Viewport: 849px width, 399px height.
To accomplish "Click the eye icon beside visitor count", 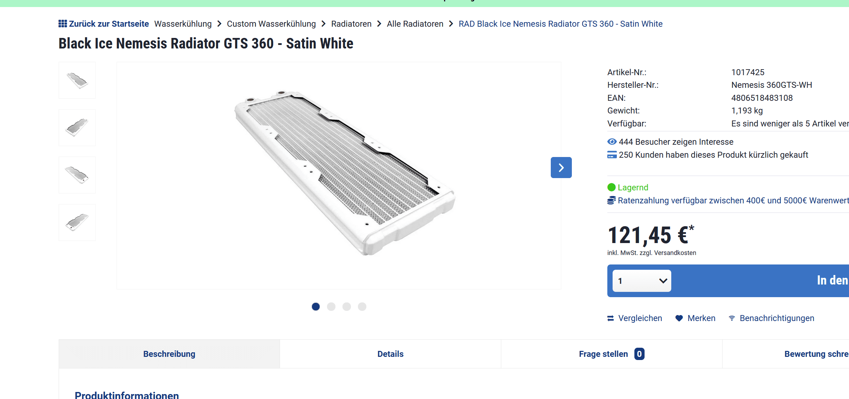I will 612,142.
